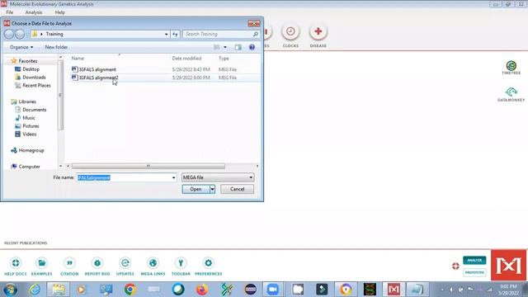Image resolution: width=528 pixels, height=297 pixels.
Task: Open Zoom from the taskbar
Action: tap(273, 290)
